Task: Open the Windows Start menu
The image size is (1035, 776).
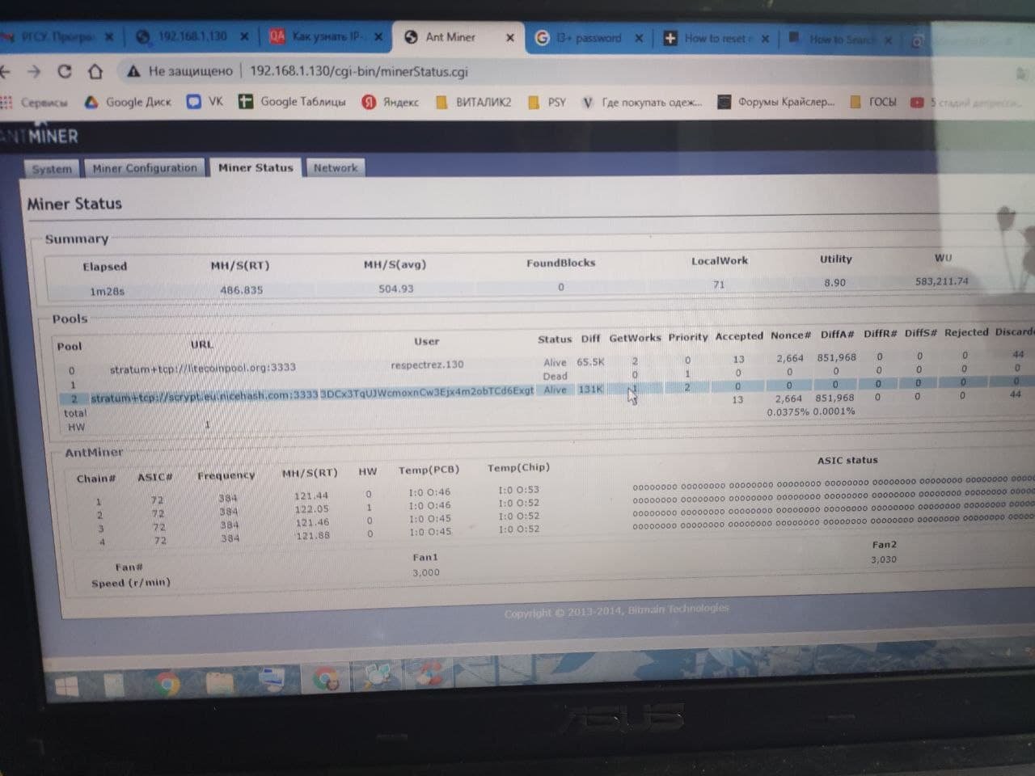Action: pyautogui.click(x=67, y=686)
